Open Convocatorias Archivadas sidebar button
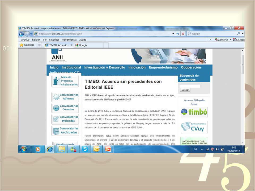255x191 pixels. pos(65,131)
